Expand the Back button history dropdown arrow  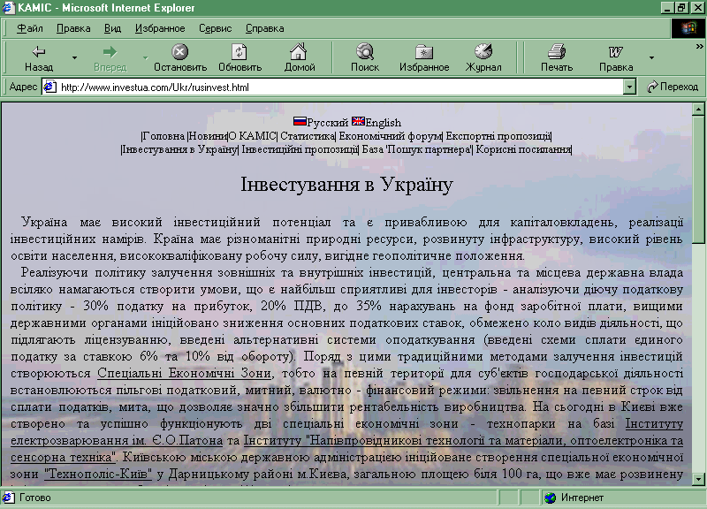(x=75, y=58)
